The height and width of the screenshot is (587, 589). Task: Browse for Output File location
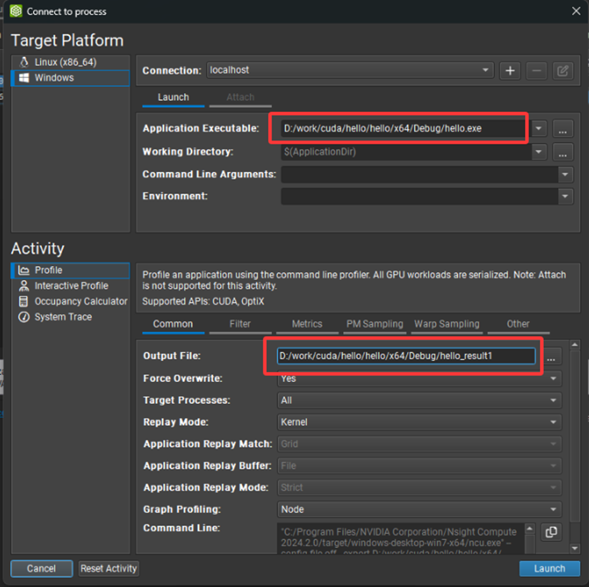(551, 357)
